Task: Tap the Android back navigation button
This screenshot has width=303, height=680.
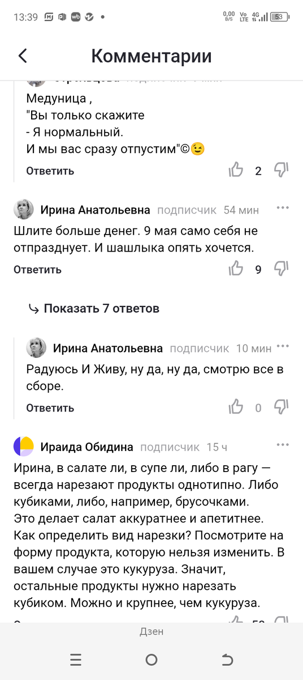Action: [227, 659]
